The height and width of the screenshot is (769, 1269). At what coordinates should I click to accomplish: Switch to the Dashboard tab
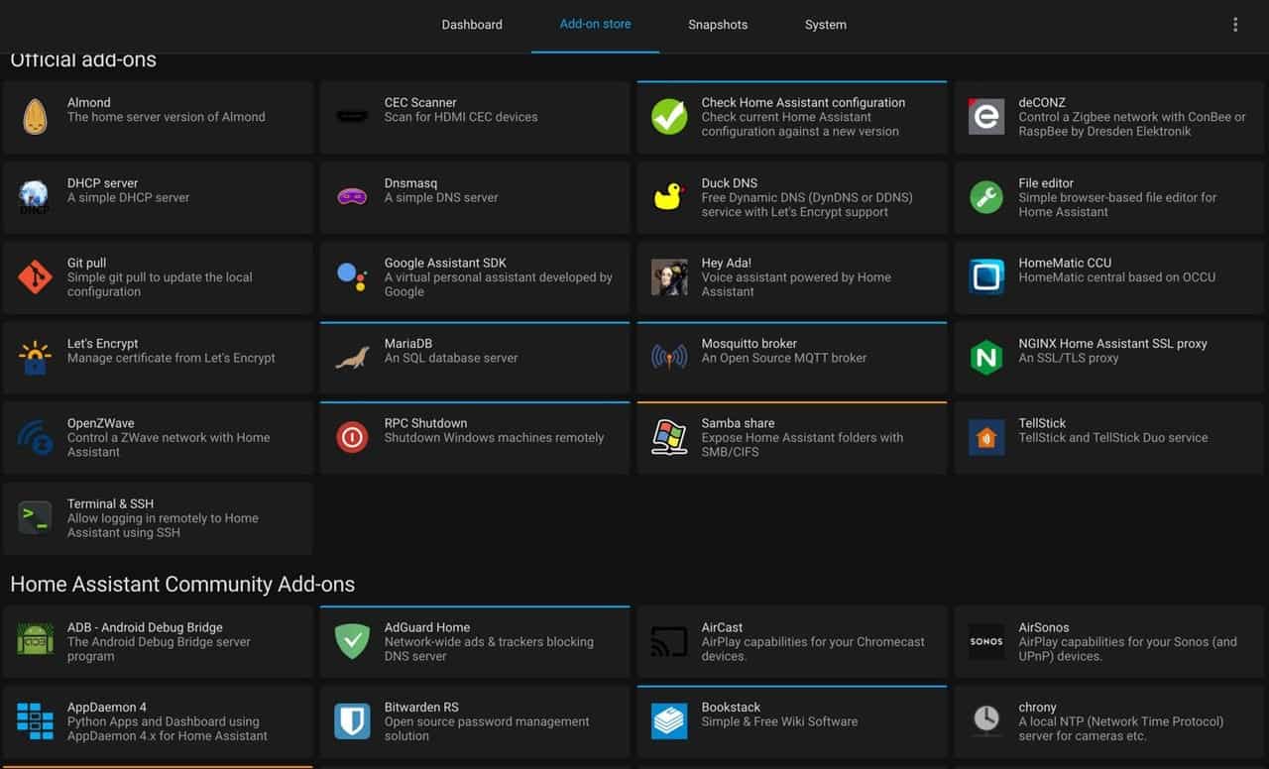[472, 25]
